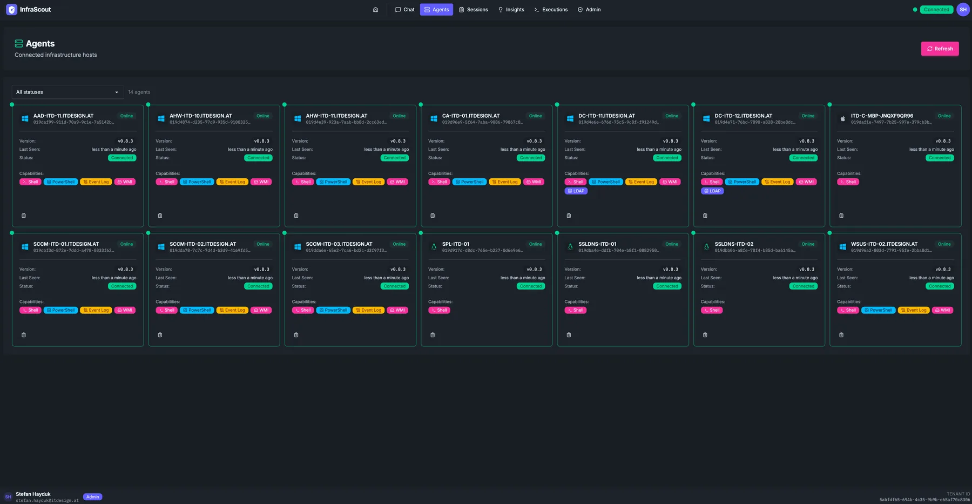Click Event Log tag on CA-ITD-01 card

pyautogui.click(x=504, y=182)
